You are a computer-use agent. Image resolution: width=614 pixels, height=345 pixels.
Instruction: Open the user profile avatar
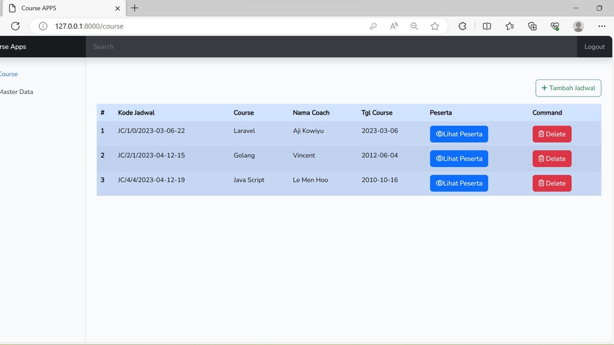(578, 26)
